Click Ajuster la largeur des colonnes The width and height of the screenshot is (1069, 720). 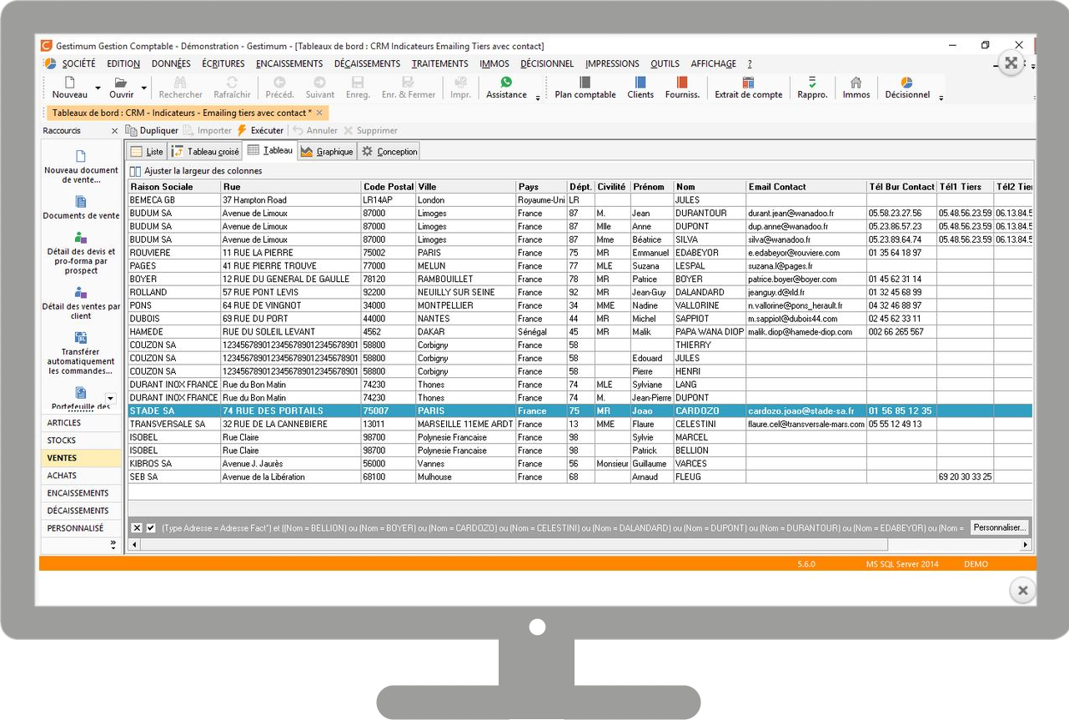(203, 171)
